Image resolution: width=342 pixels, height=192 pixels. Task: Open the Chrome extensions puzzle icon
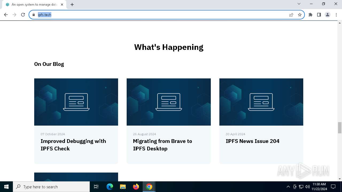[x=310, y=15]
